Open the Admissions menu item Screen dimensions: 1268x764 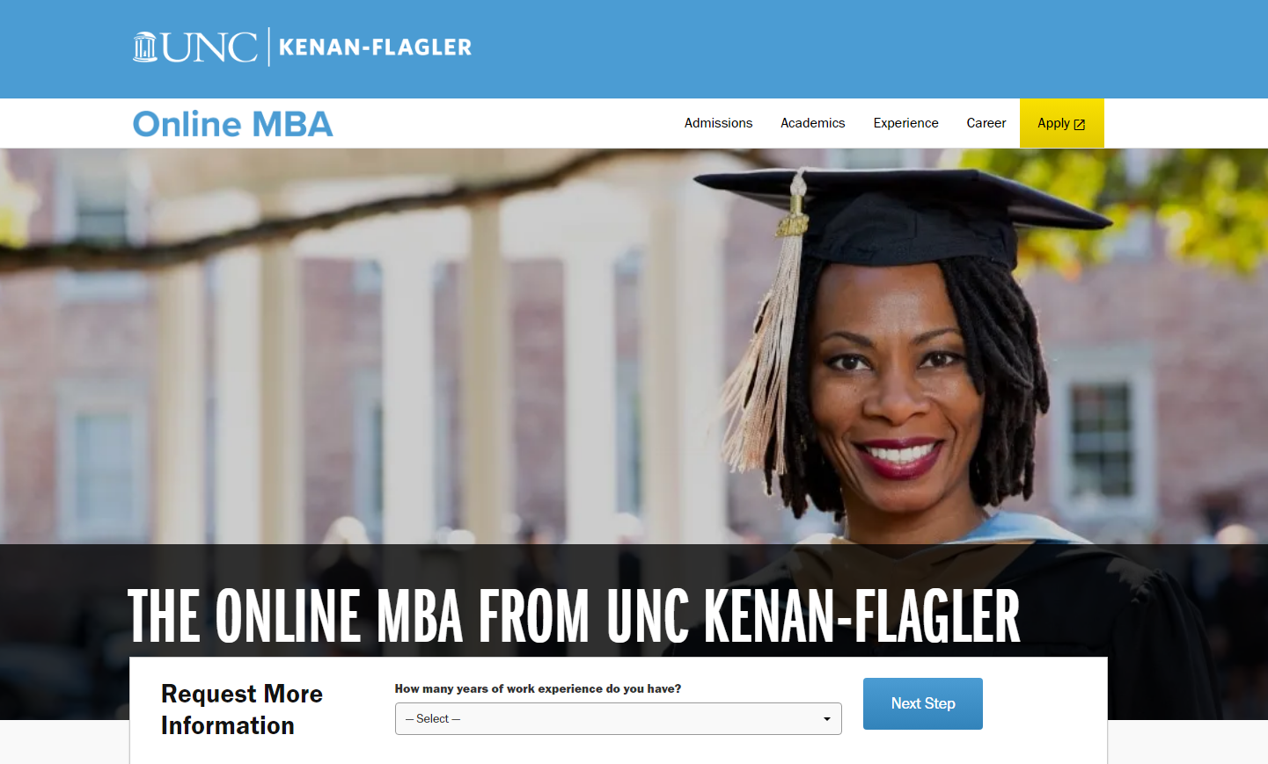click(x=718, y=123)
